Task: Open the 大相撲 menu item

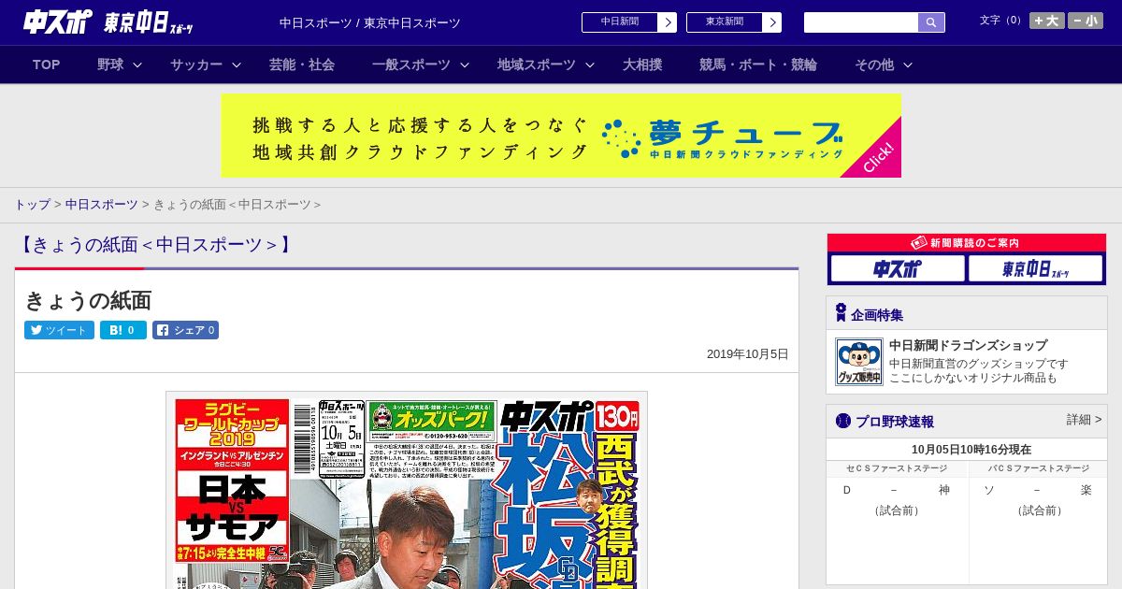Action: 642,65
